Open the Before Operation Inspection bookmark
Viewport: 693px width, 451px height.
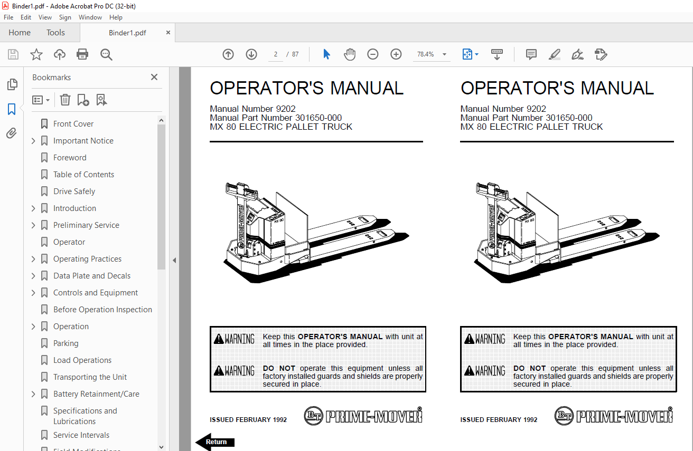pyautogui.click(x=102, y=310)
